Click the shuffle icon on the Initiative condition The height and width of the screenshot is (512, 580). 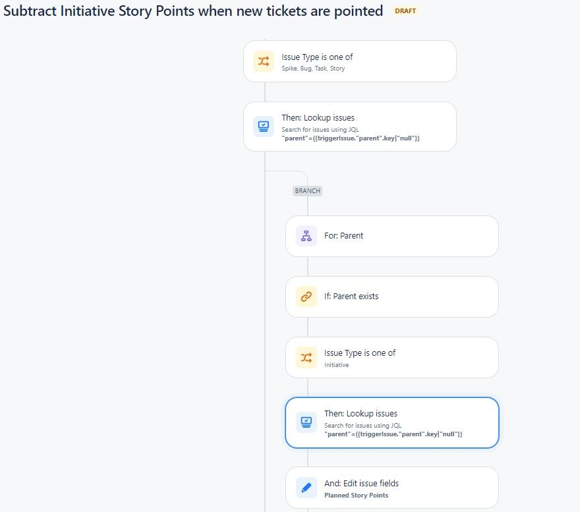(x=306, y=357)
